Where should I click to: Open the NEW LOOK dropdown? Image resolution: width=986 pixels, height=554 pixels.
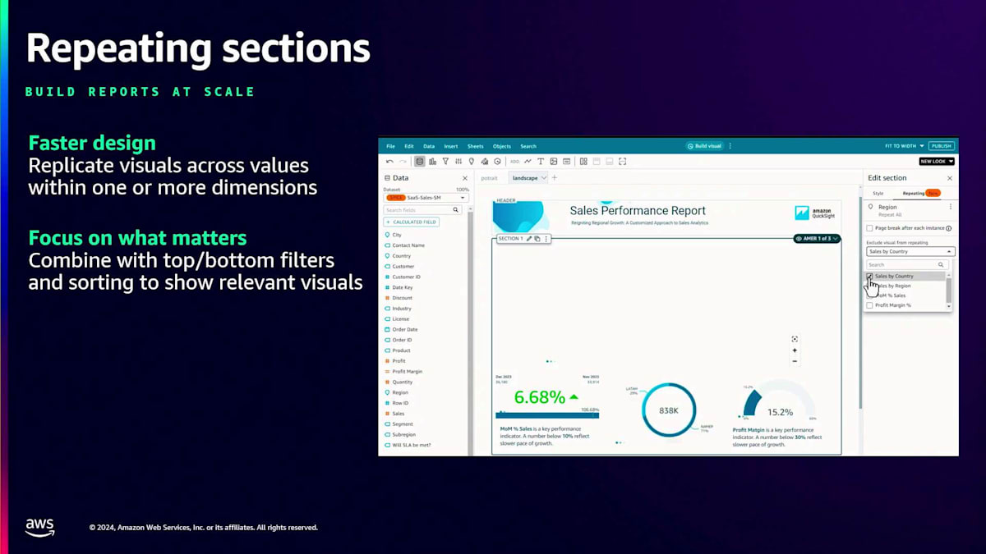937,162
